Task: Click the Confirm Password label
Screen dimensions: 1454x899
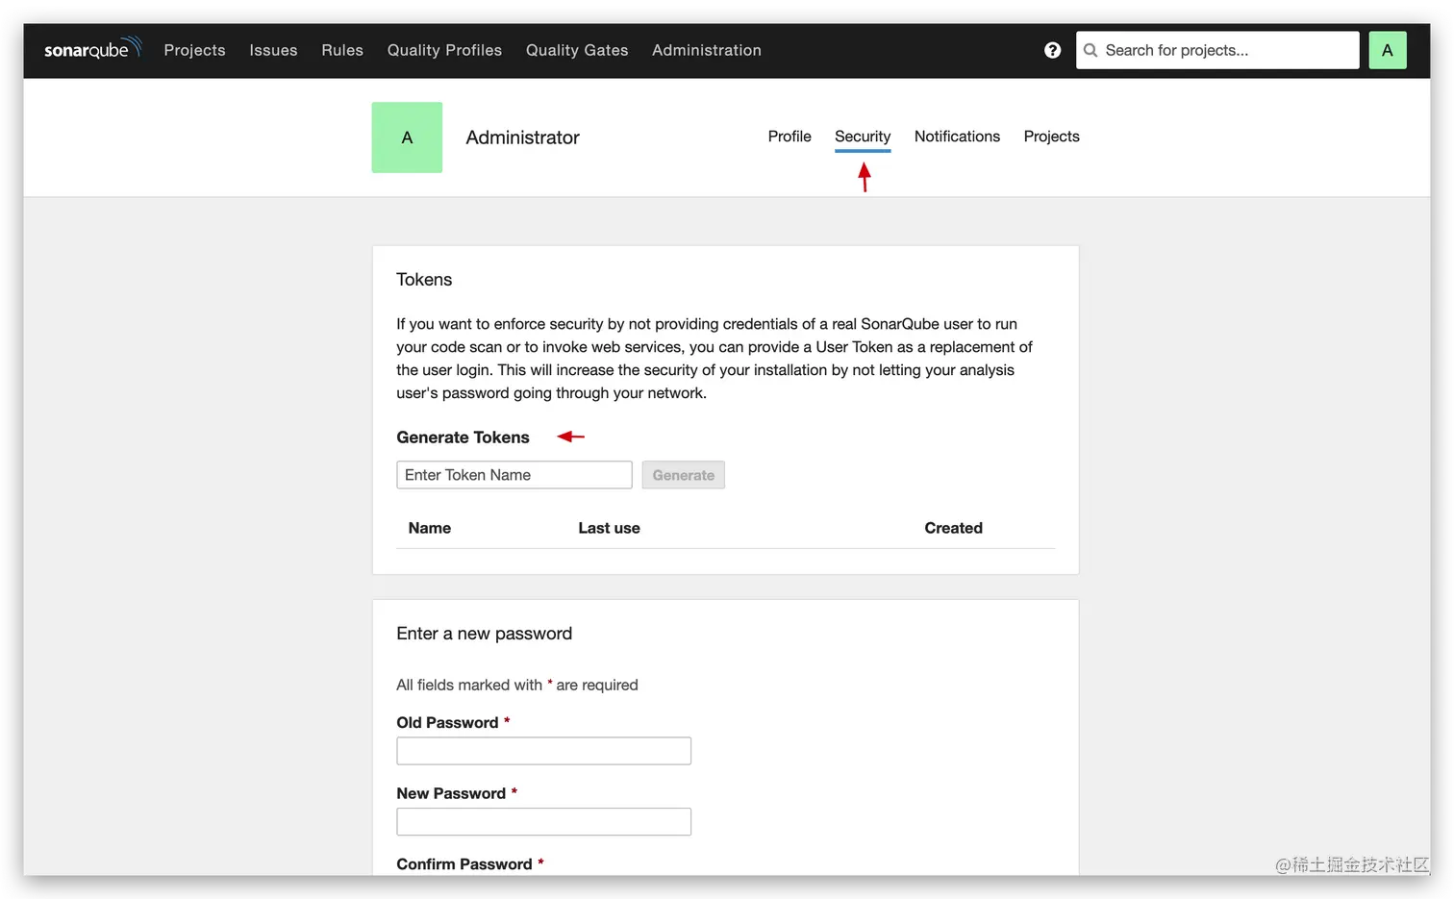Action: pyautogui.click(x=464, y=864)
